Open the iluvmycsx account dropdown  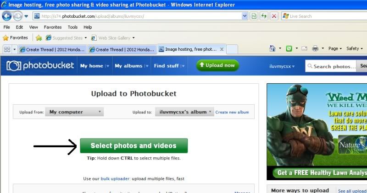click(282, 66)
